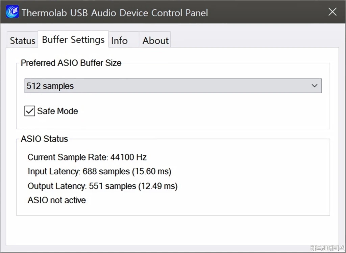The width and height of the screenshot is (346, 253).
Task: Expand the ASIO buffer size dropdown arrow
Action: tap(315, 86)
